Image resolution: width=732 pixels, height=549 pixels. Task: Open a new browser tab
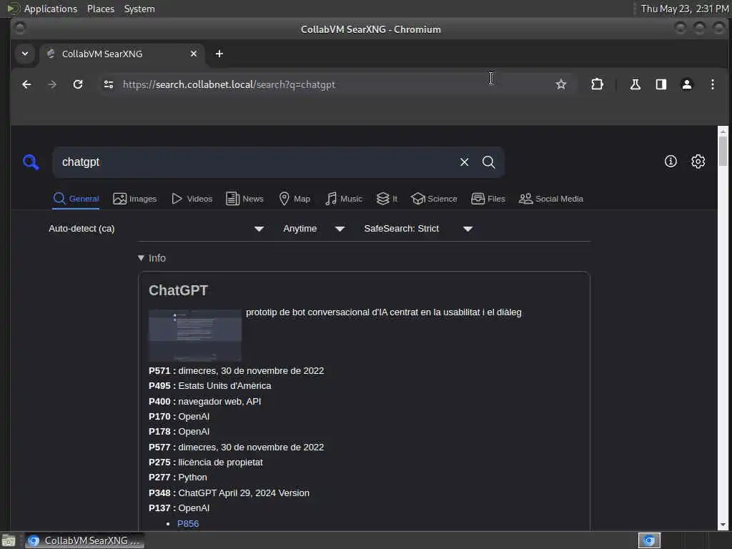click(219, 54)
